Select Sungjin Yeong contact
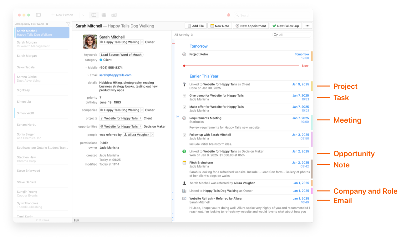 tap(42, 193)
